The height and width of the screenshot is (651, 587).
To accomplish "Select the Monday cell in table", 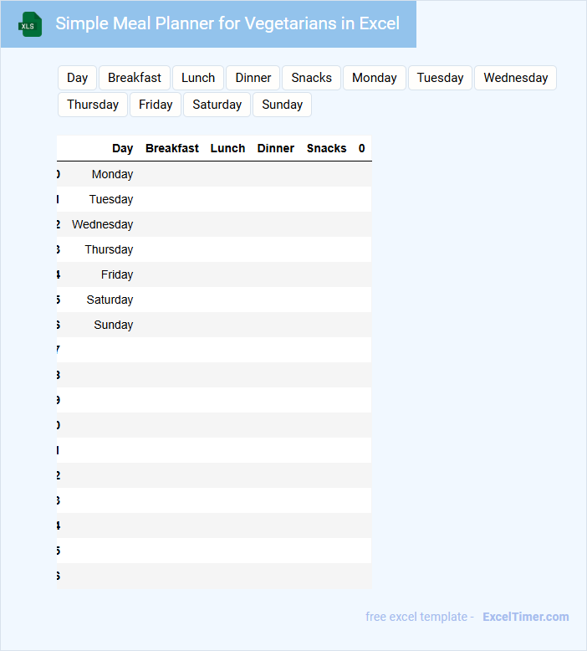I will pos(112,174).
